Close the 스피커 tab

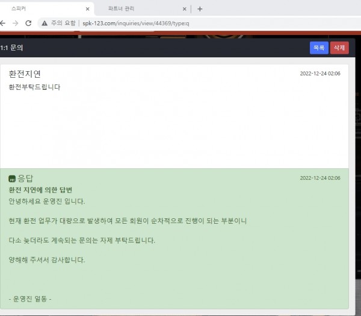[x=88, y=9]
